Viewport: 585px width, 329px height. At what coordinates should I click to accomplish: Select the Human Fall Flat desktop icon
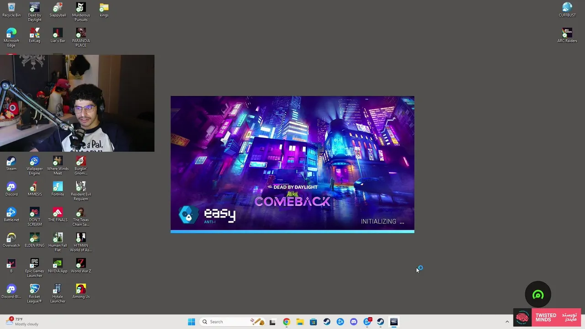click(x=58, y=242)
